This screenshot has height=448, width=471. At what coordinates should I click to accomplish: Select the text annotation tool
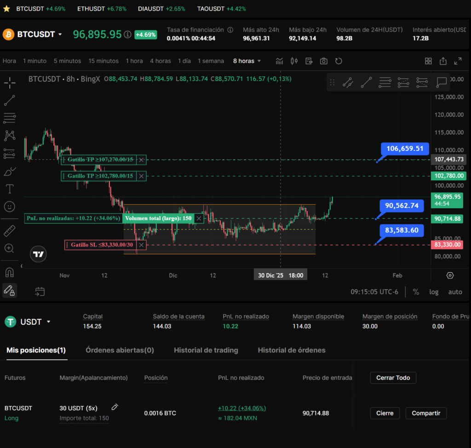pyautogui.click(x=10, y=189)
